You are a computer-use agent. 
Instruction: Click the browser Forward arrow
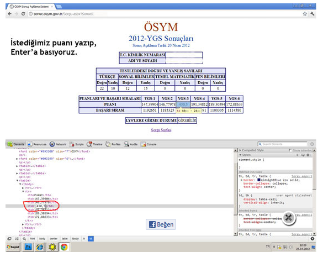coord(17,14)
